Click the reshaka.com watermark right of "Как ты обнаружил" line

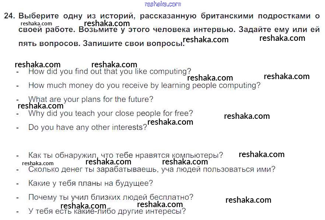261,155
